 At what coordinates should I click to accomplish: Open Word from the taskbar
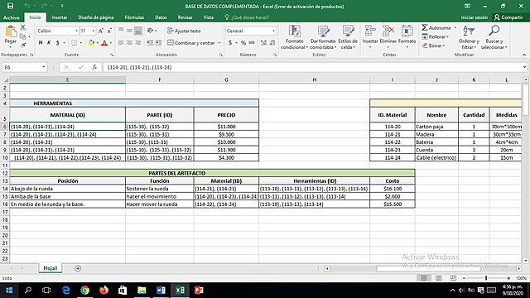[x=161, y=291]
